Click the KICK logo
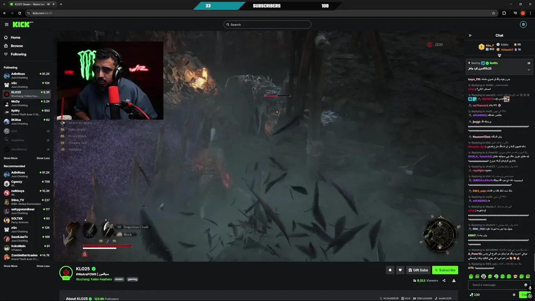 (23, 25)
